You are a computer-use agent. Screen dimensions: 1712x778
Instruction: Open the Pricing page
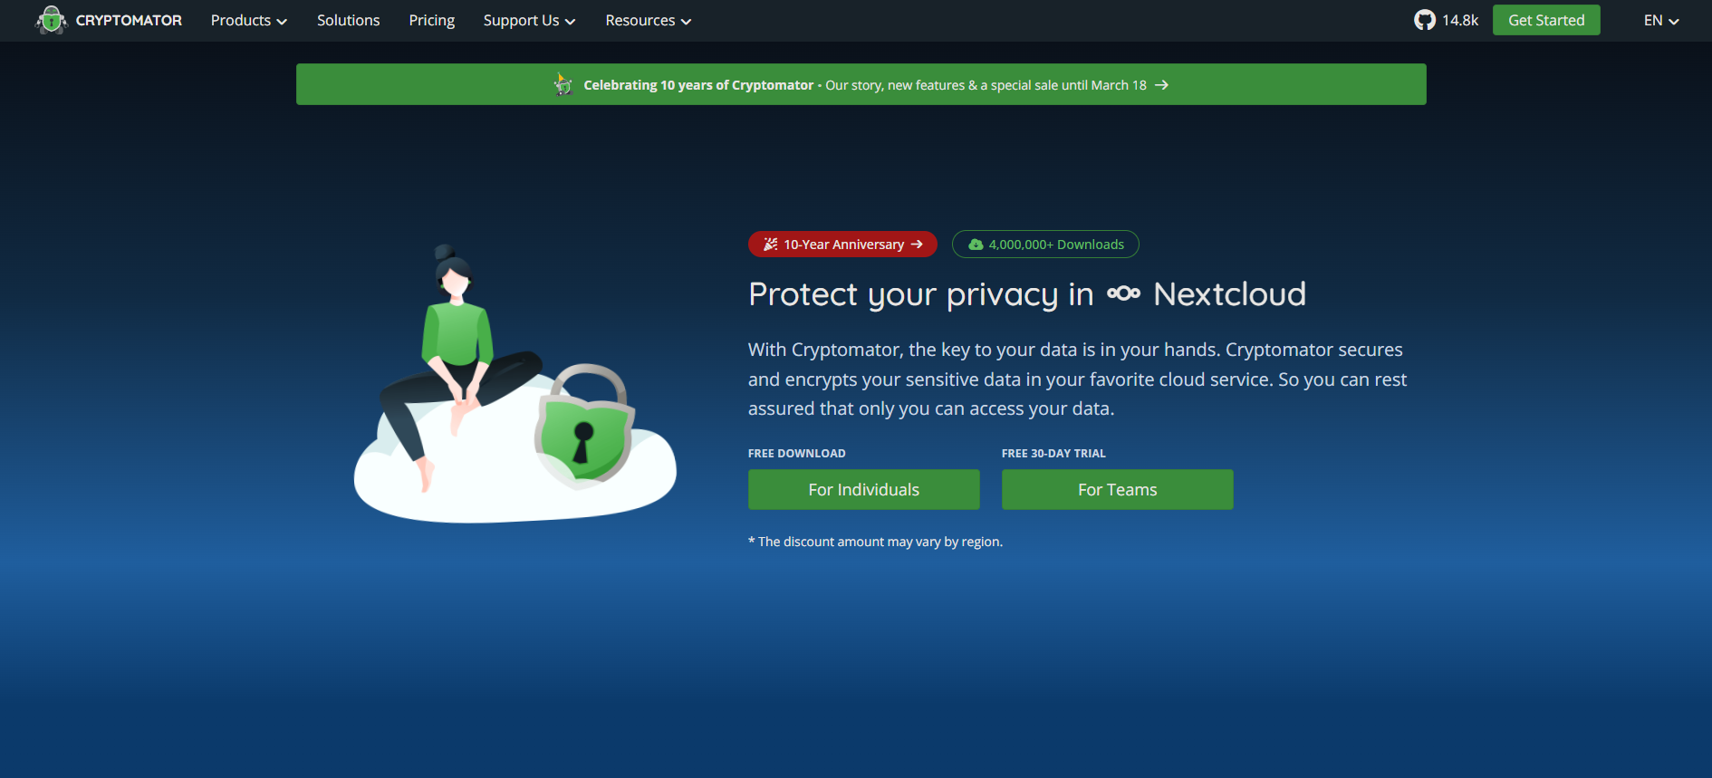431,20
